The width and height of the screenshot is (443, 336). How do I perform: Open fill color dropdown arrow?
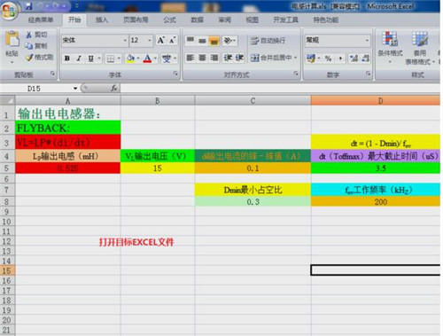[x=138, y=59]
